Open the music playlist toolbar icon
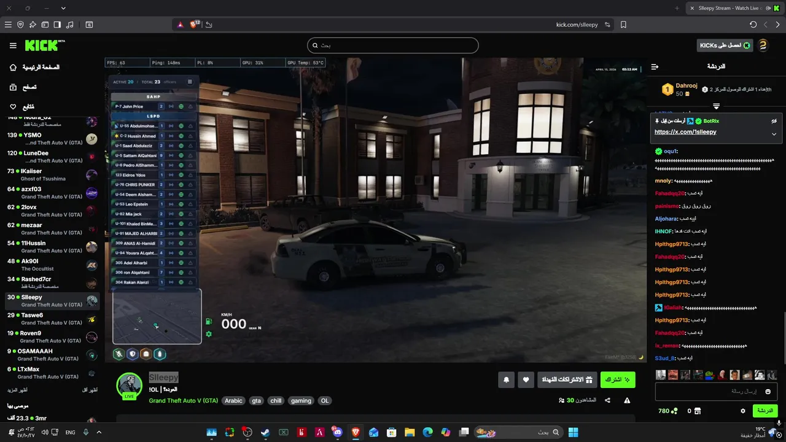786x442 pixels. point(69,25)
